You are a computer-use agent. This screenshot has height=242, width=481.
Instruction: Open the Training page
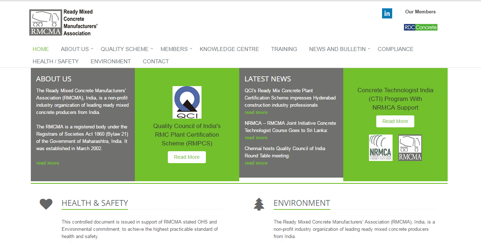(x=284, y=49)
